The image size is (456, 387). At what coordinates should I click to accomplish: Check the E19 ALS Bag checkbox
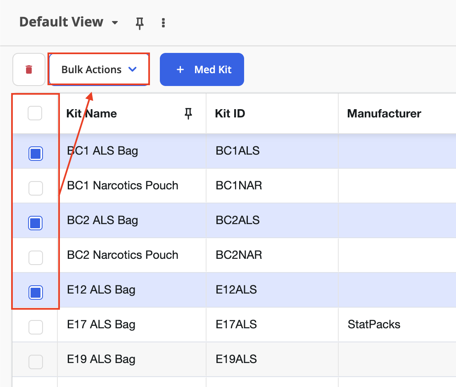(x=36, y=362)
